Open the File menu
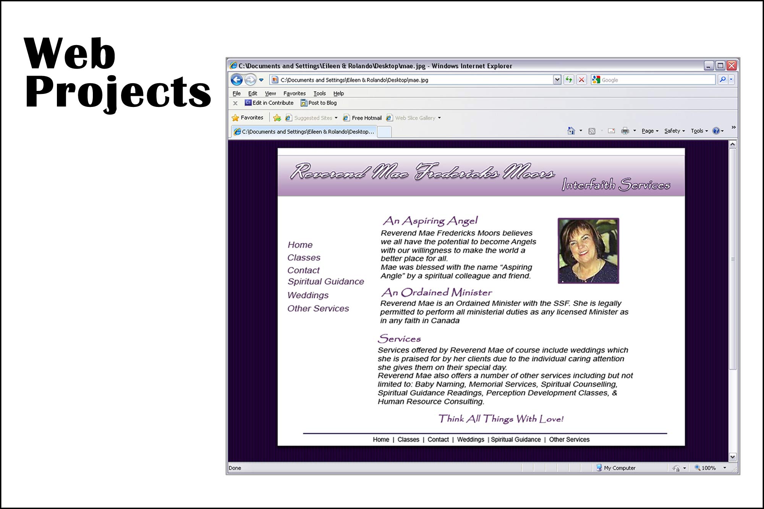Screen dimensions: 764x509 [x=236, y=93]
